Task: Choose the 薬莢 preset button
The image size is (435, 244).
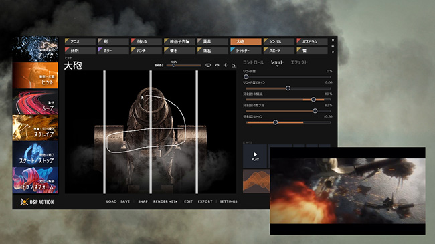Action: pyautogui.click(x=213, y=41)
